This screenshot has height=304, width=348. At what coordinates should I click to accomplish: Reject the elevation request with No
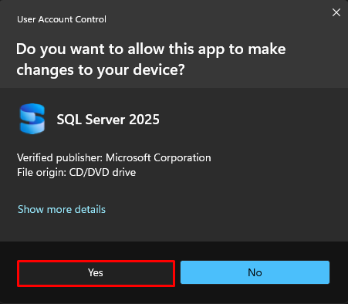(255, 272)
